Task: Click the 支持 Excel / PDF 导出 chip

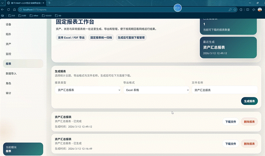Action: coord(71,38)
